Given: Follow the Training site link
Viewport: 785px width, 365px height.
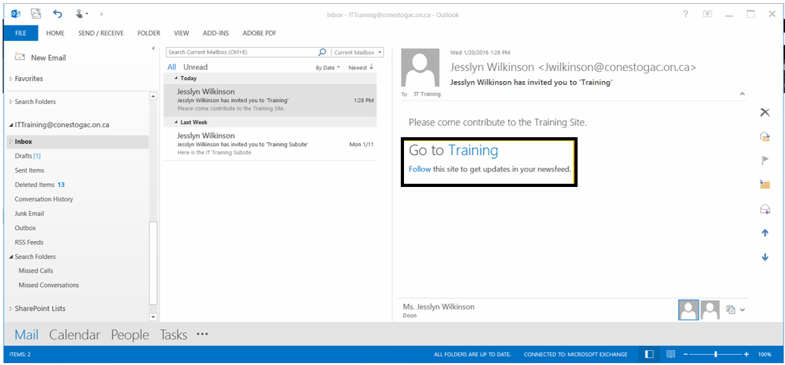Looking at the screenshot, I should [x=473, y=150].
